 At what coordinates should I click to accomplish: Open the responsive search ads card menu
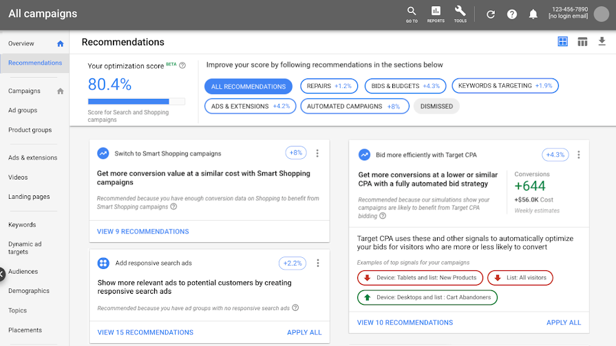click(x=317, y=263)
